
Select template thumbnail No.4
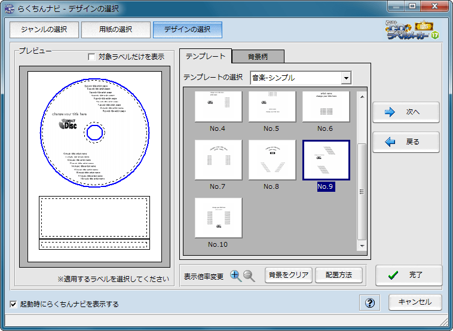coord(218,106)
